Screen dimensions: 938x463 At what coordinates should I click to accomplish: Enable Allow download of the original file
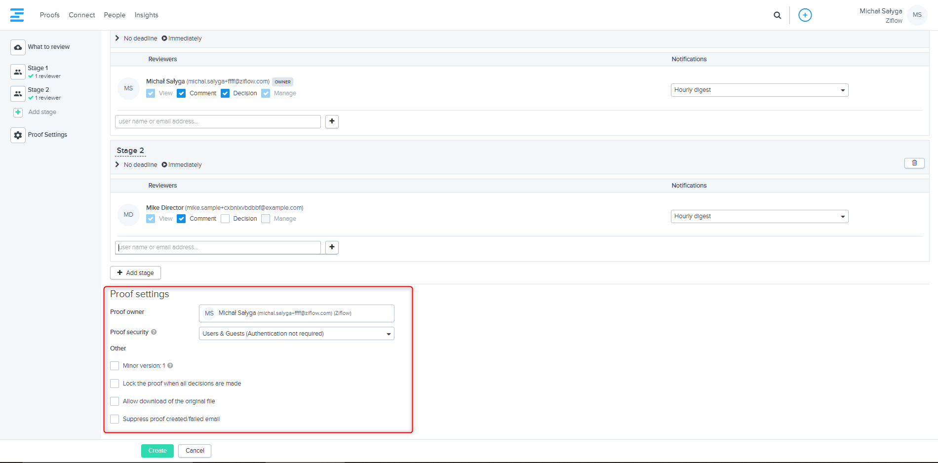[115, 401]
